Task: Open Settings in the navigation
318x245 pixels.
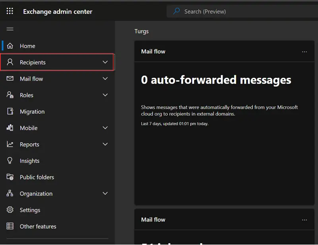Action: 30,210
